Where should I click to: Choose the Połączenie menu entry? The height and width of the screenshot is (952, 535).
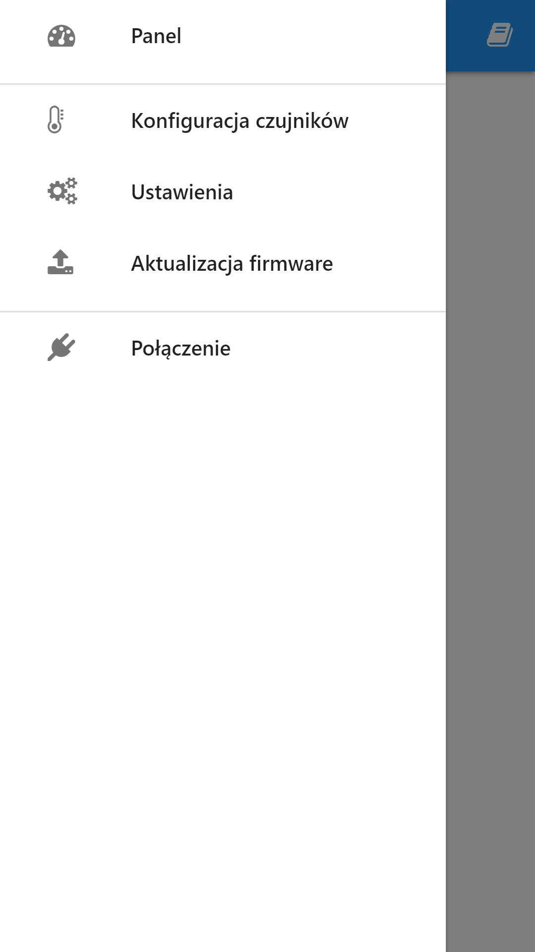tap(223, 348)
